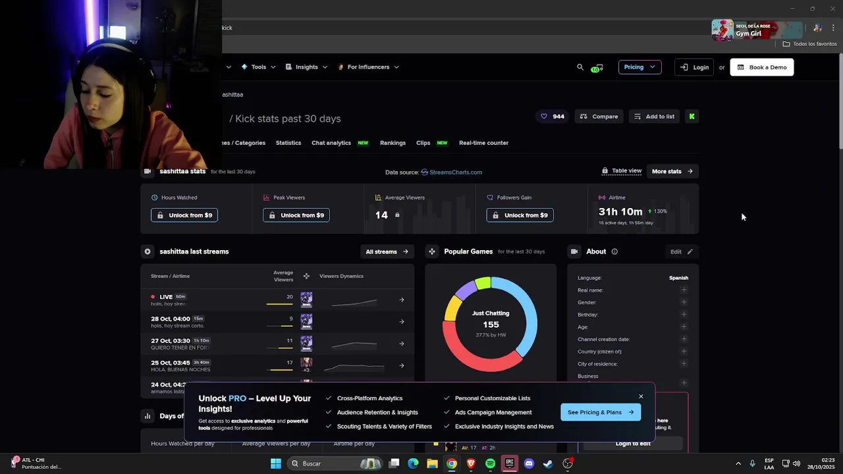Expand the Insights dropdown menu
This screenshot has width=843, height=474.
coord(306,67)
